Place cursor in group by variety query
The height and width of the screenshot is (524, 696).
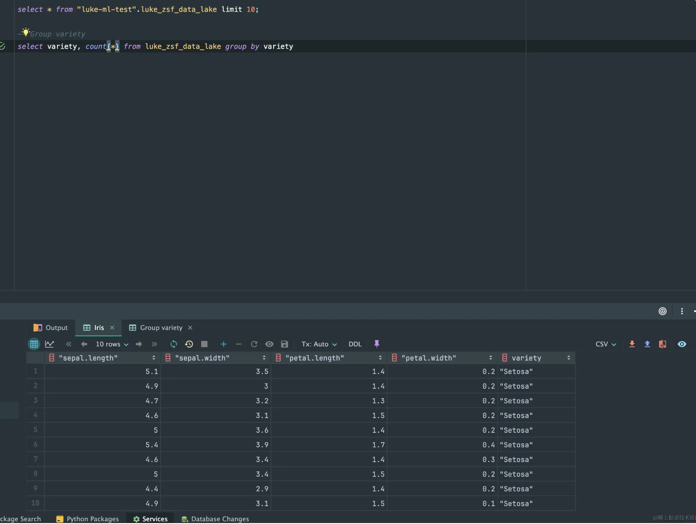click(x=155, y=46)
